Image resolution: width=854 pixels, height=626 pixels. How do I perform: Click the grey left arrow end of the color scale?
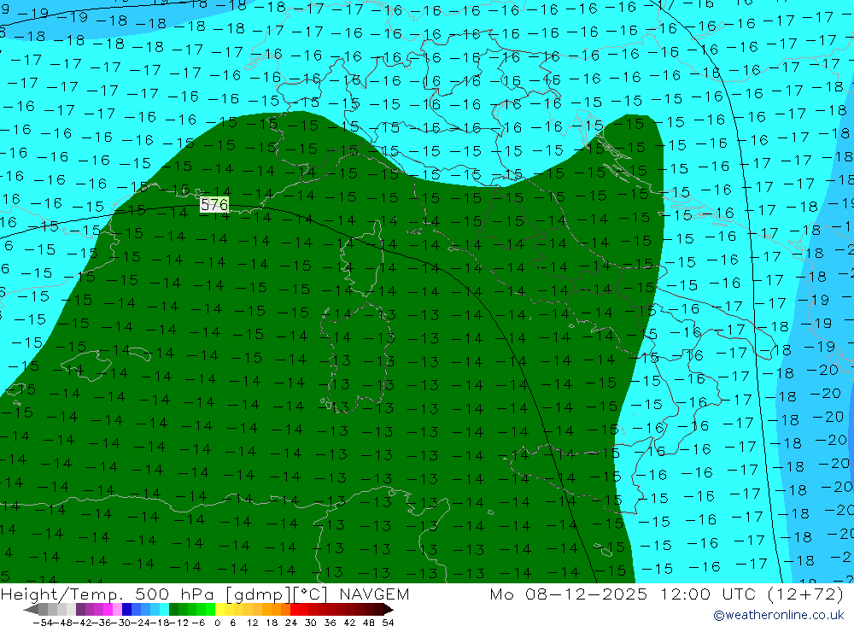tap(31, 609)
